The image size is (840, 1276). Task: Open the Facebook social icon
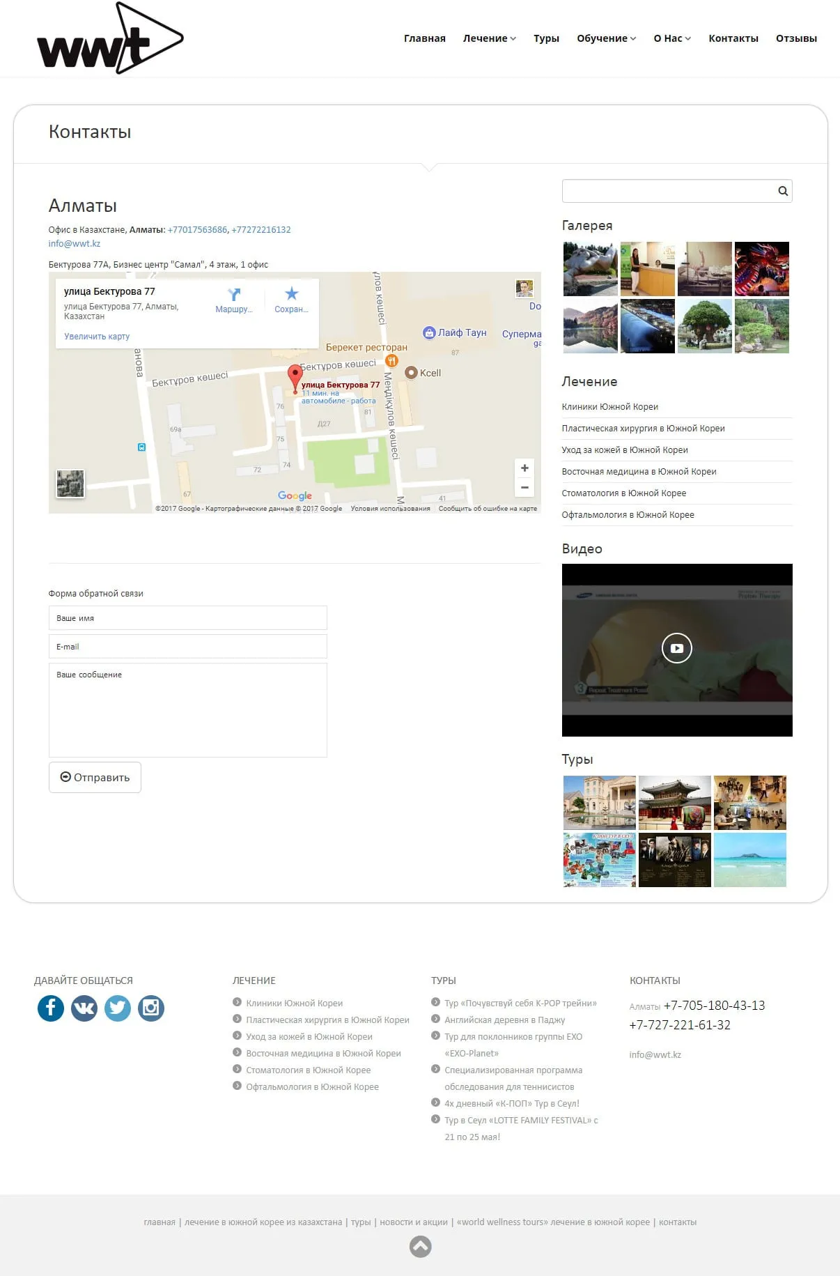coord(51,1008)
